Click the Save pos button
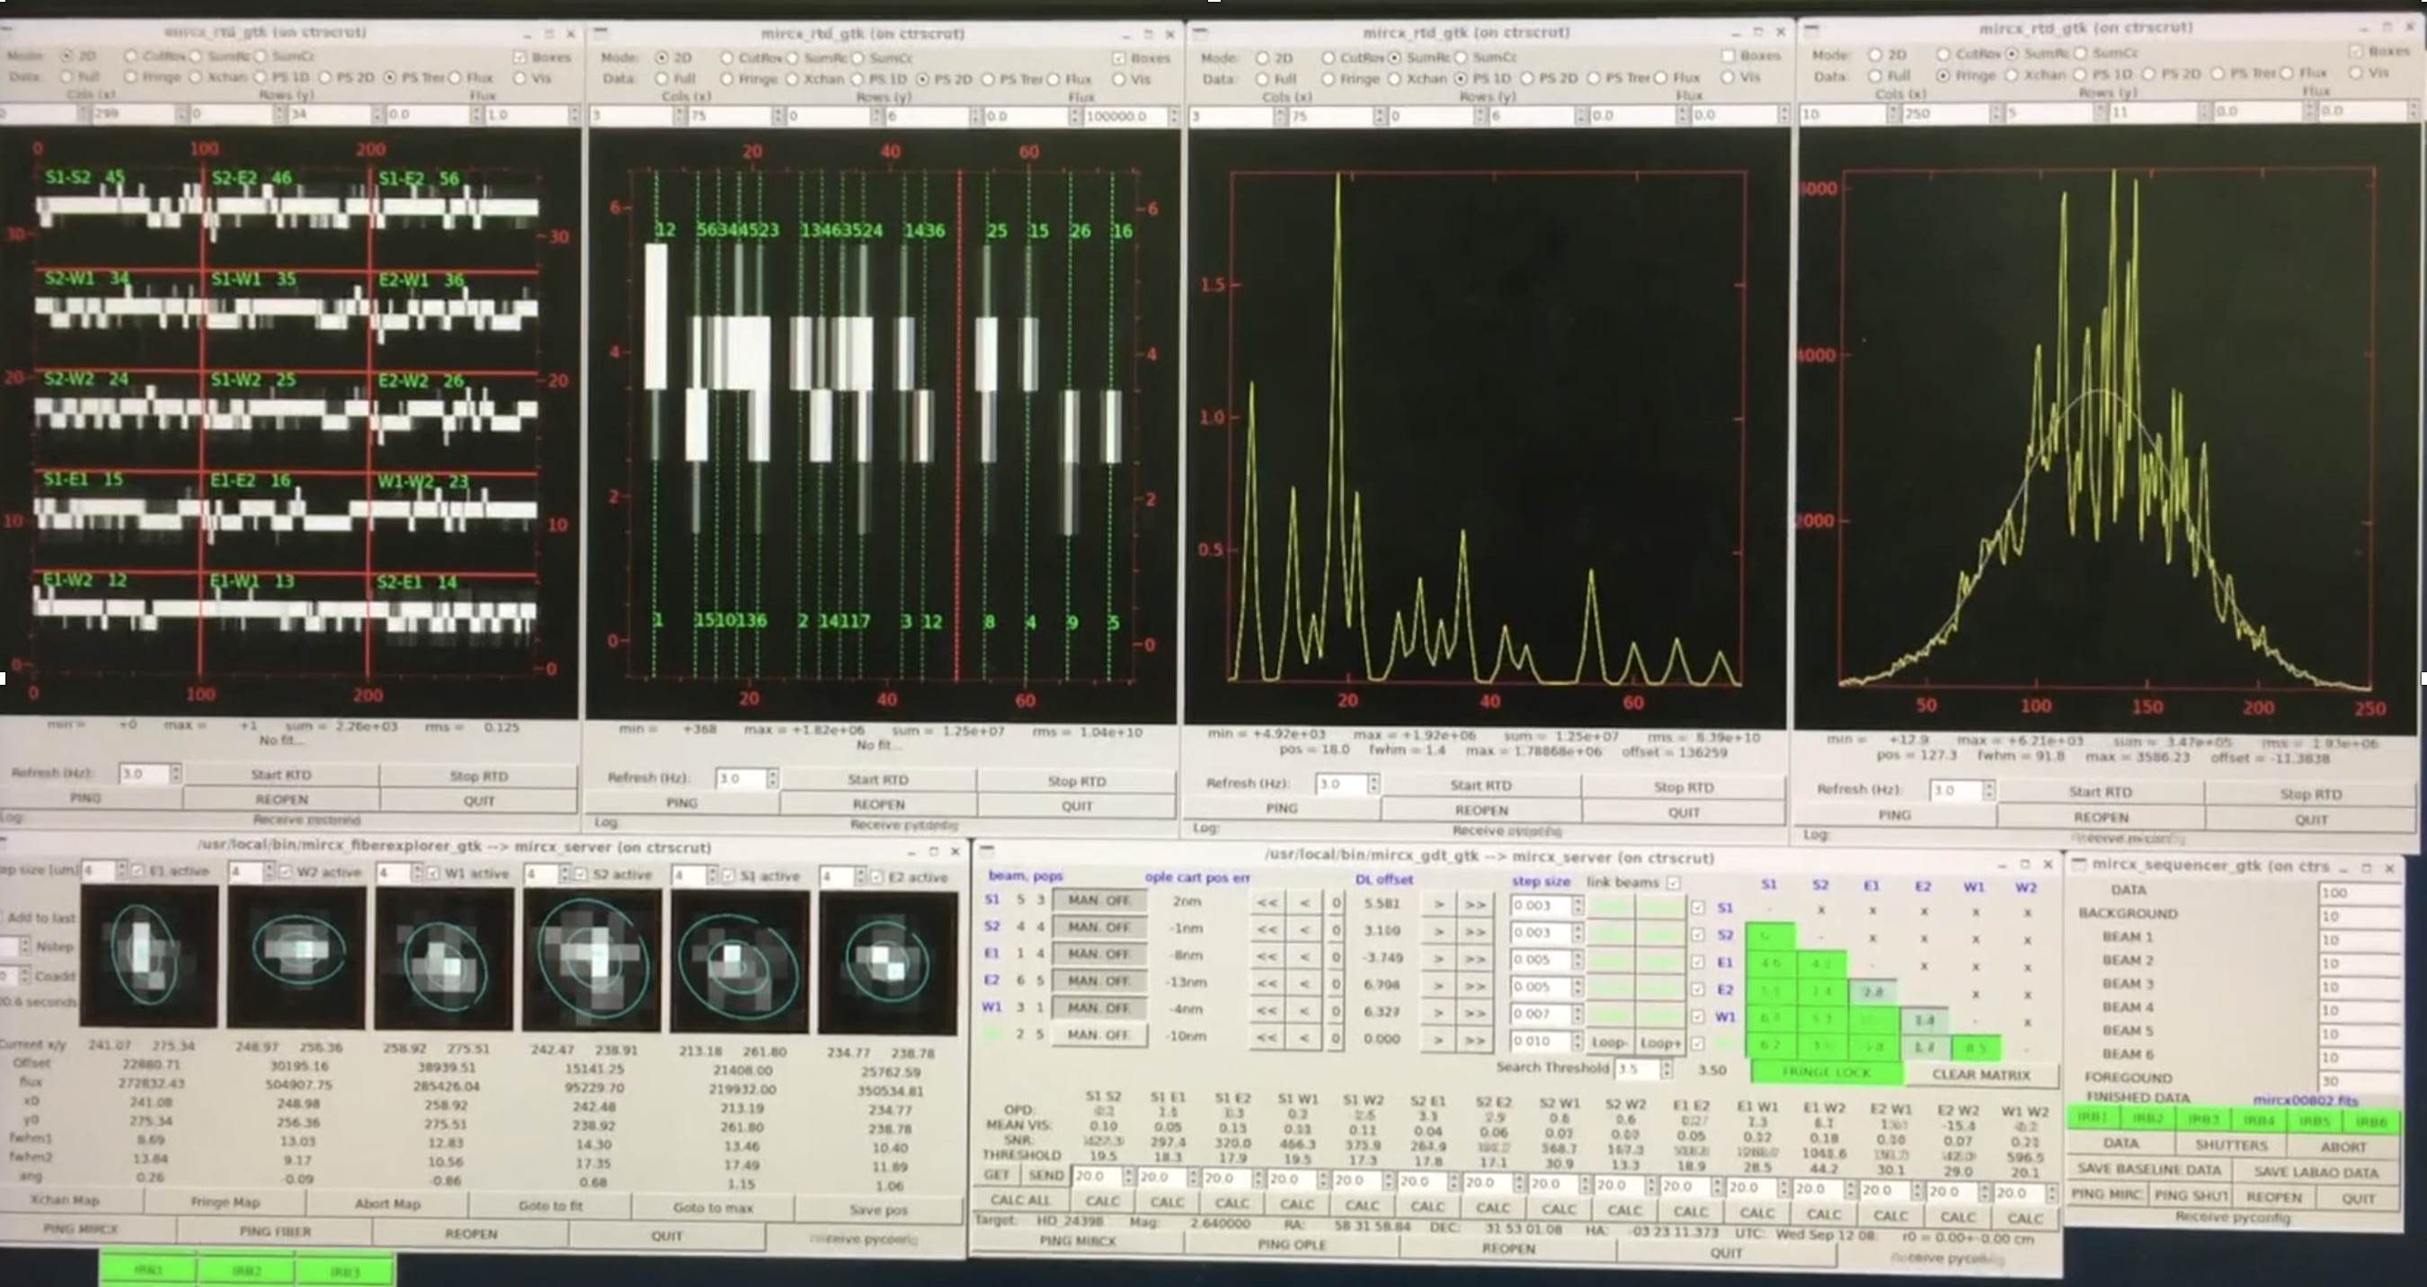The image size is (2427, 1287). (879, 1210)
